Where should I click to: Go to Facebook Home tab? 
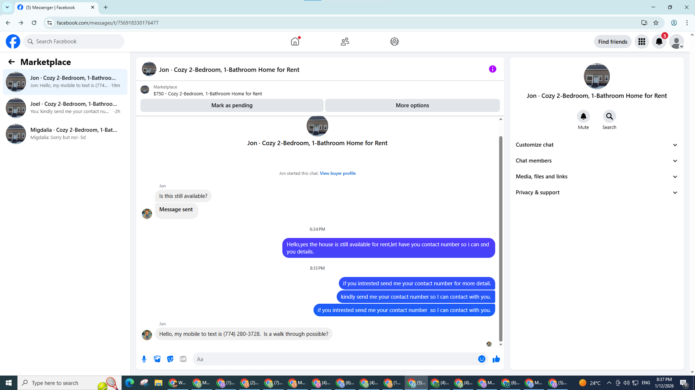click(295, 42)
